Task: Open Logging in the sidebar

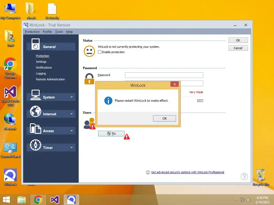Action: pyautogui.click(x=41, y=73)
